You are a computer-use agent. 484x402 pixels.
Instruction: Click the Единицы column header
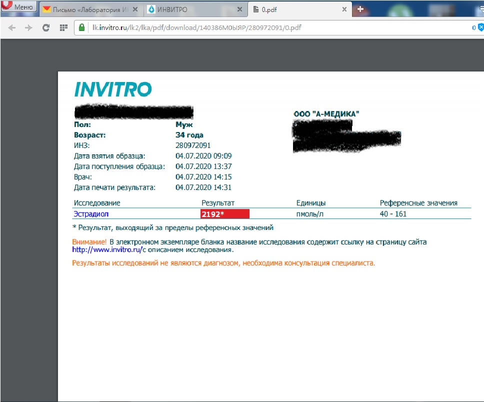[311, 203]
